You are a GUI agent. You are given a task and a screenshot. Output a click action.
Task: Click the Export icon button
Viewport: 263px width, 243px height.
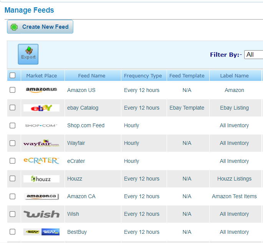(28, 54)
